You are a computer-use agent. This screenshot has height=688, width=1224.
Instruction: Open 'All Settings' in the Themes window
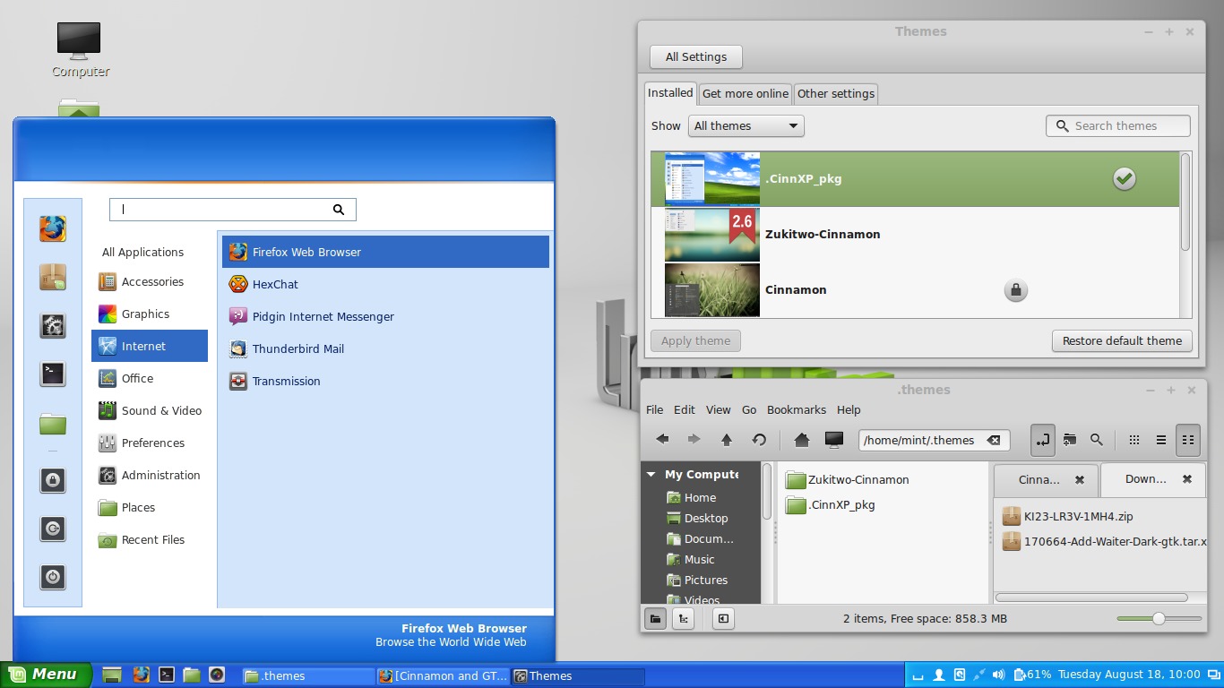pyautogui.click(x=695, y=56)
